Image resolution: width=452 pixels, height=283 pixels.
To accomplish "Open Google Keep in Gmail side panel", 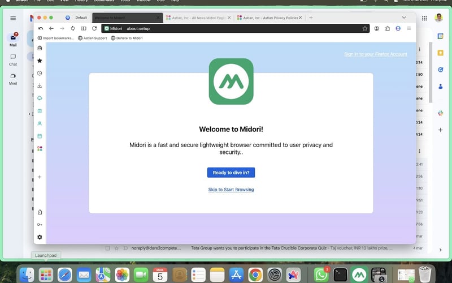I will coord(441,53).
